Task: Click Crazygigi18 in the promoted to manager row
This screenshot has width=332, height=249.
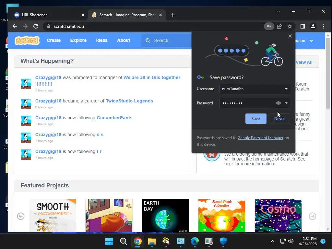Action: pos(48,77)
